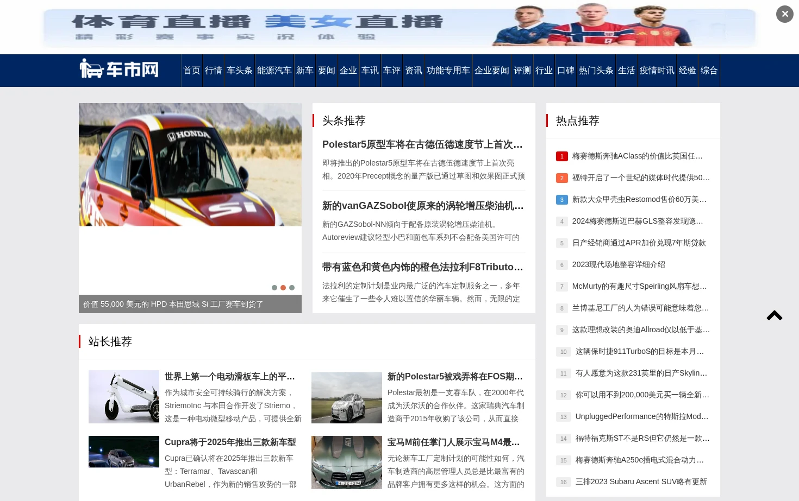Image resolution: width=799 pixels, height=501 pixels.
Task: Open hot item 10 保时捷911TurboS
Action: click(640, 351)
